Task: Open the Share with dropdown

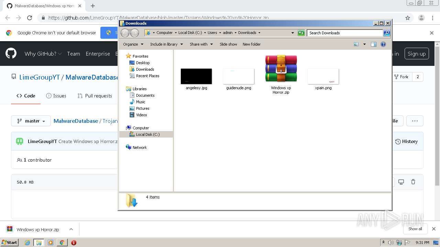Action: coord(201,44)
